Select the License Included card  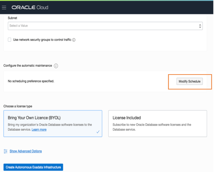click(158, 123)
